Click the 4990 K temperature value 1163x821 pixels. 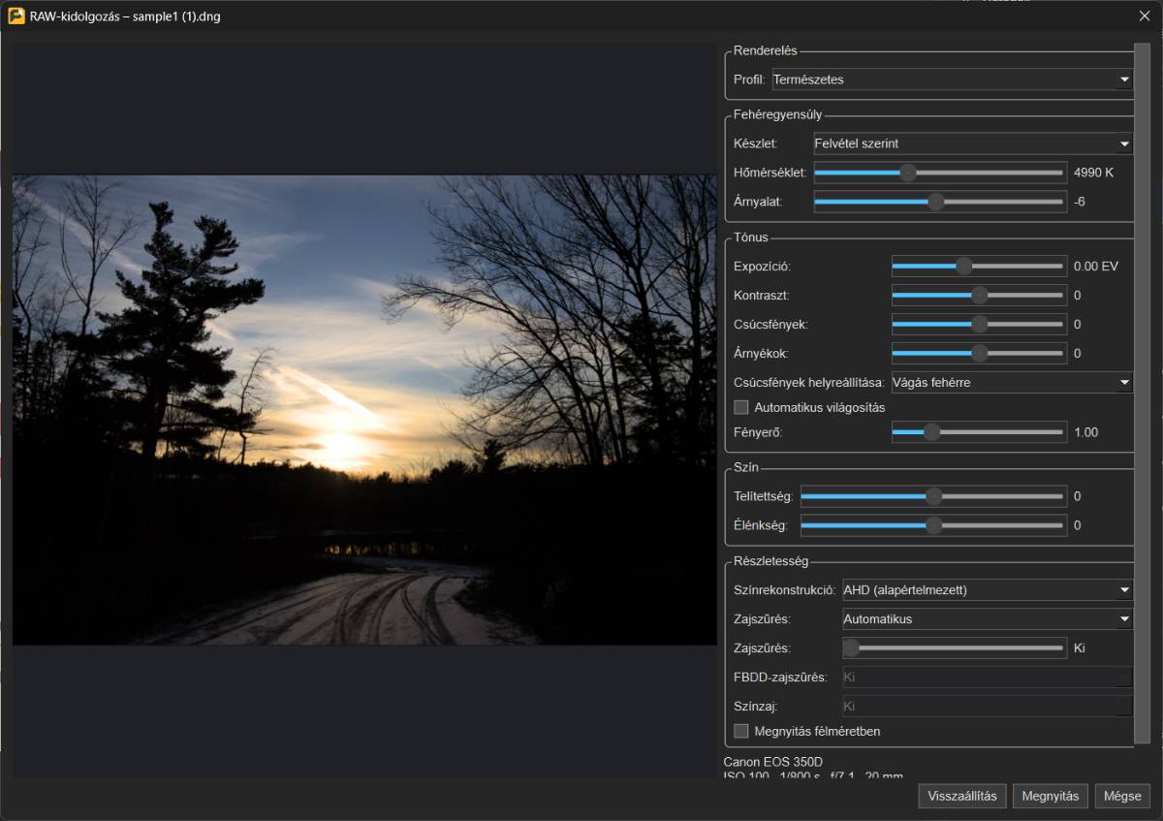pos(1094,173)
